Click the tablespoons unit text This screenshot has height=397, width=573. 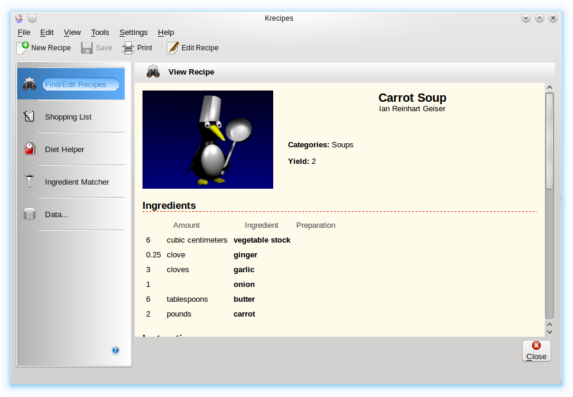pos(187,299)
